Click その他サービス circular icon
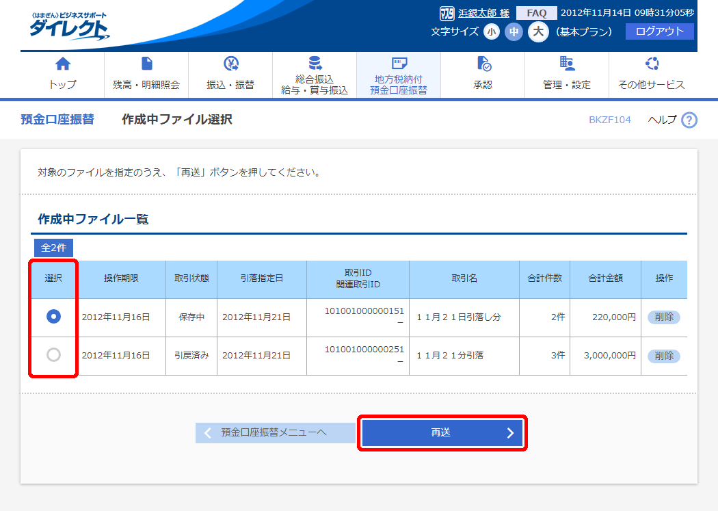The image size is (718, 511). (651, 64)
